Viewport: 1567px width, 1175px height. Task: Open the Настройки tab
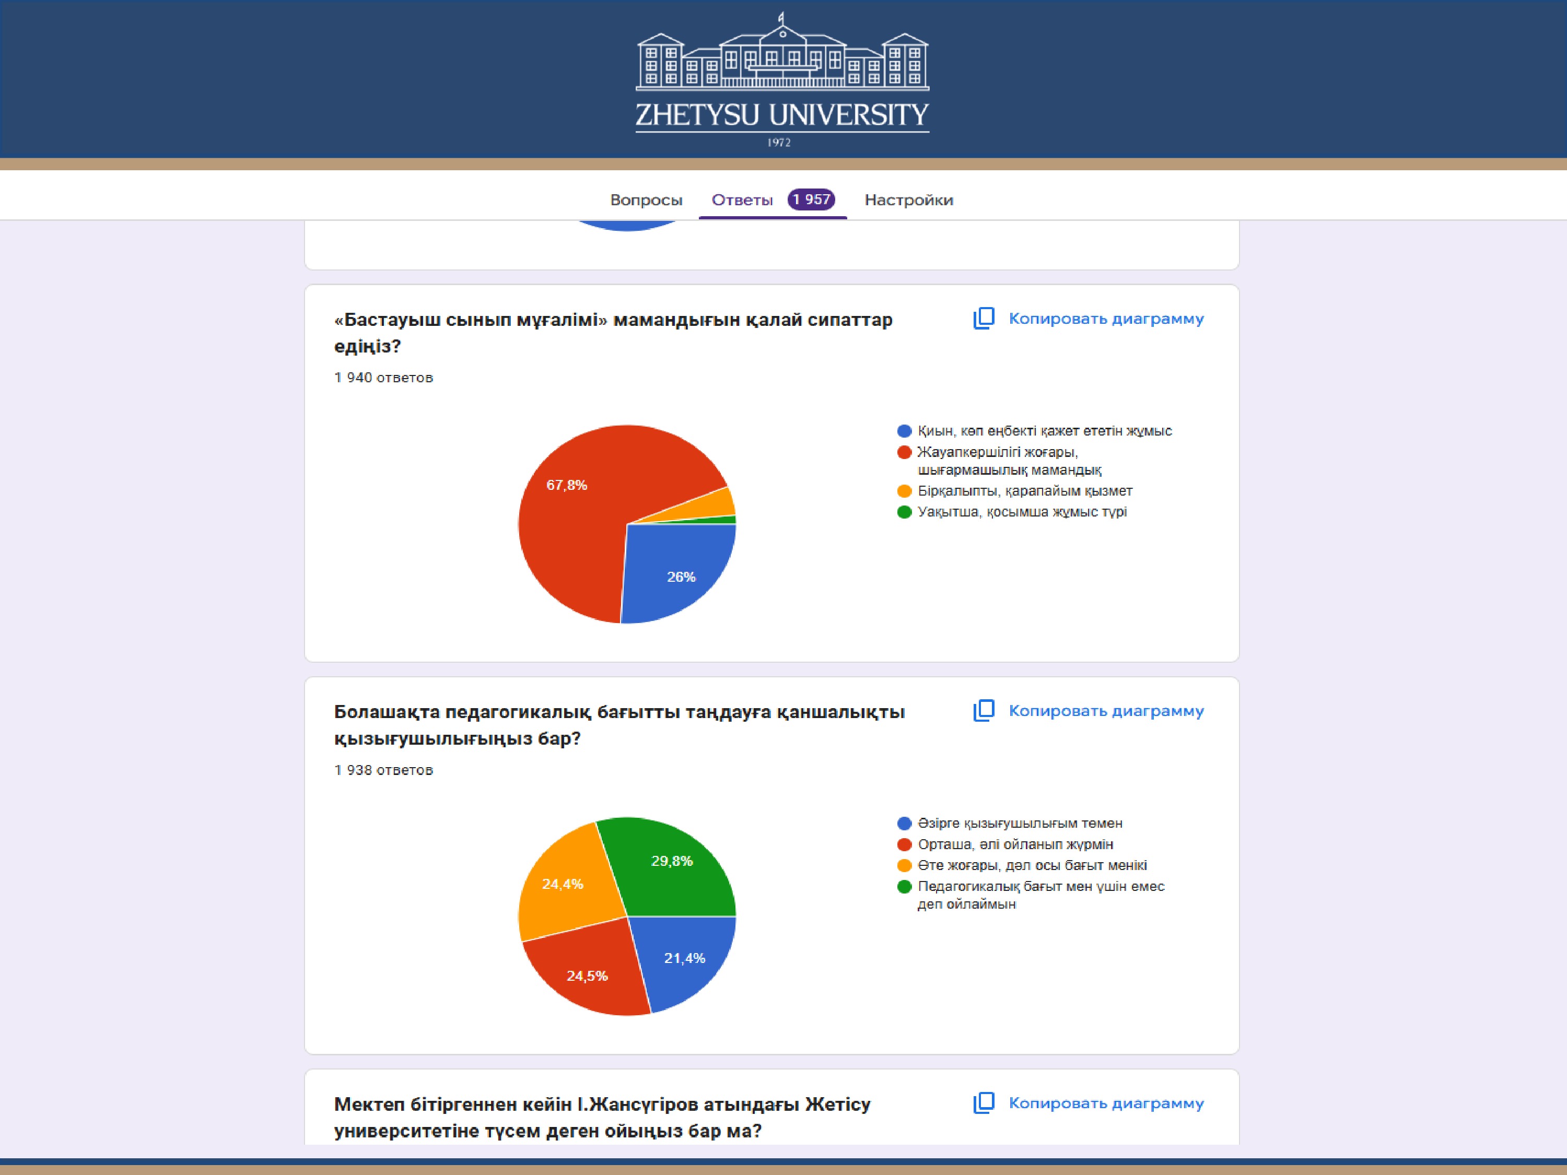908,201
